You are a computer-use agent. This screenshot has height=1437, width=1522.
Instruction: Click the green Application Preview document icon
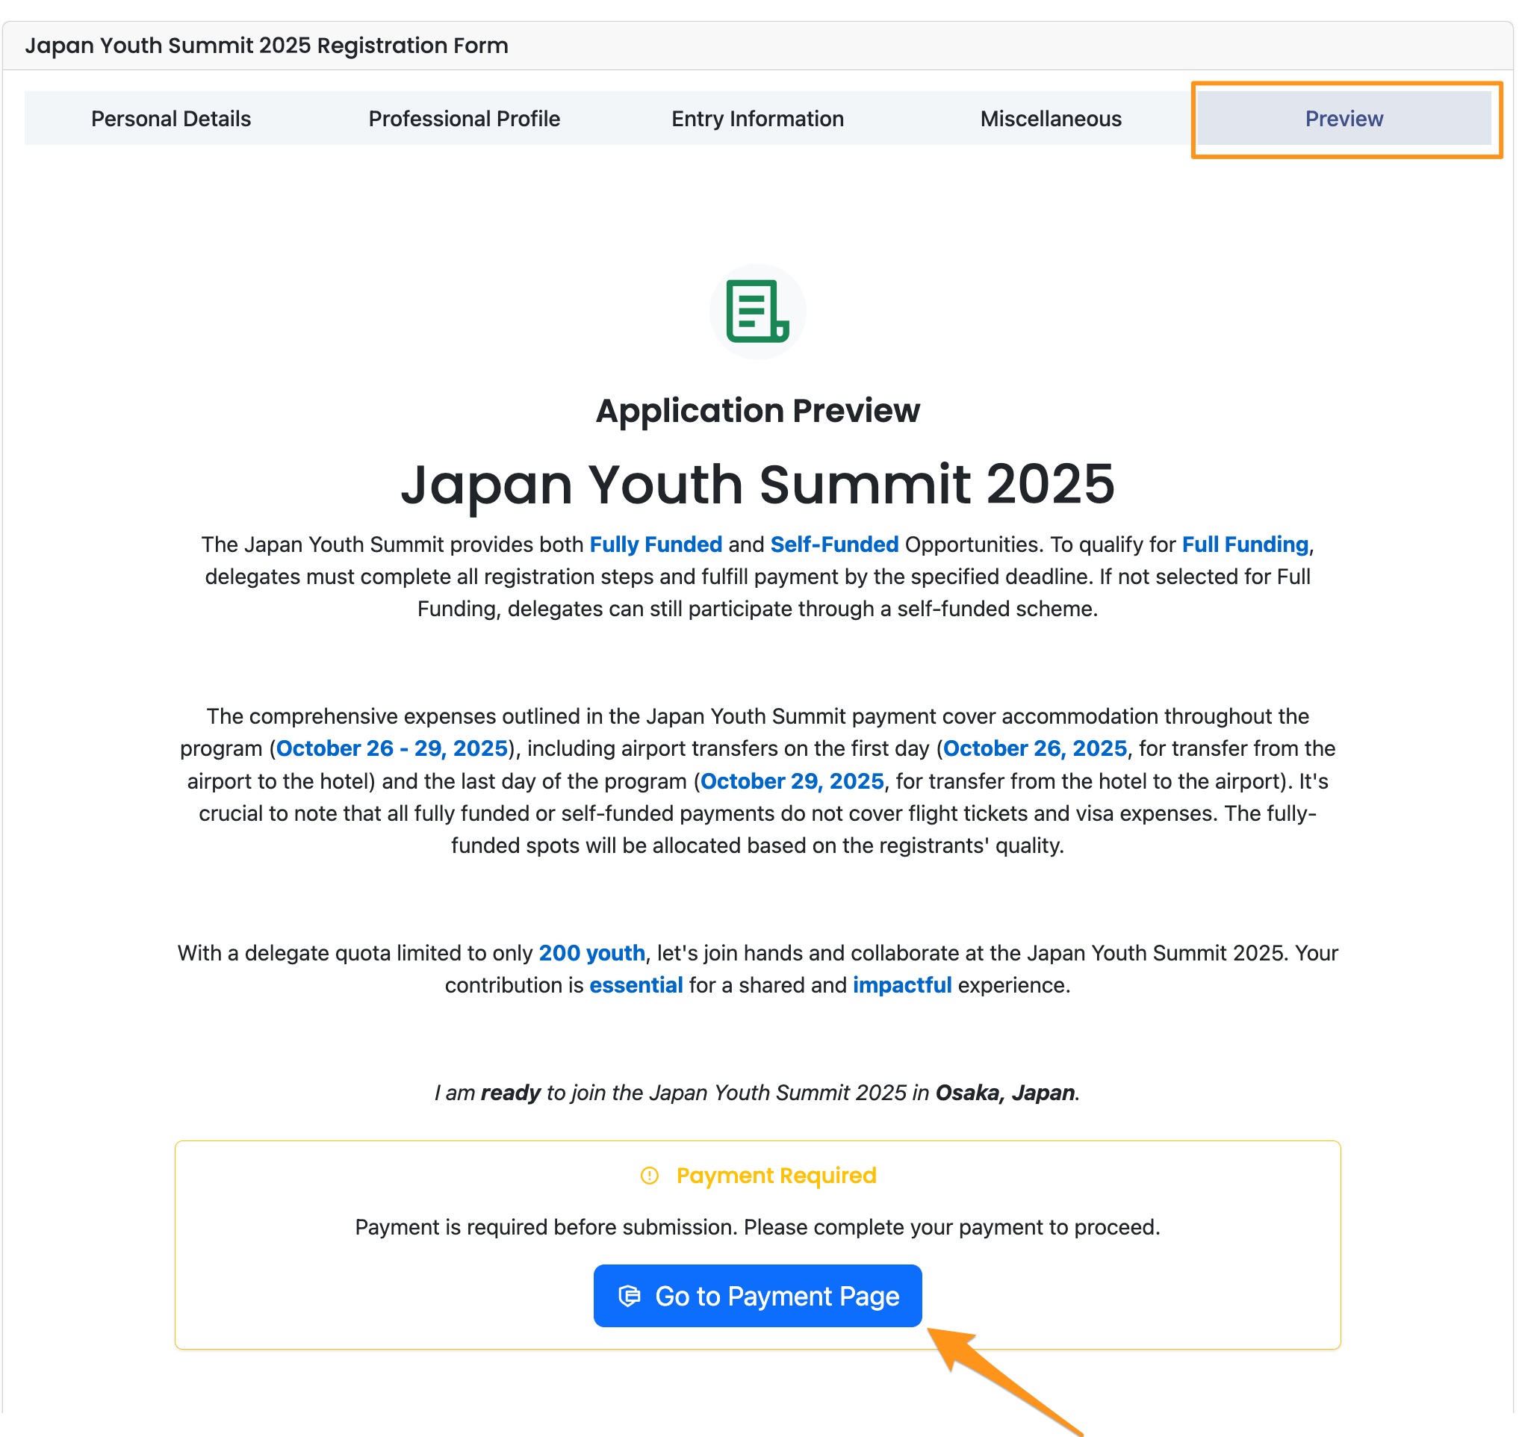757,311
